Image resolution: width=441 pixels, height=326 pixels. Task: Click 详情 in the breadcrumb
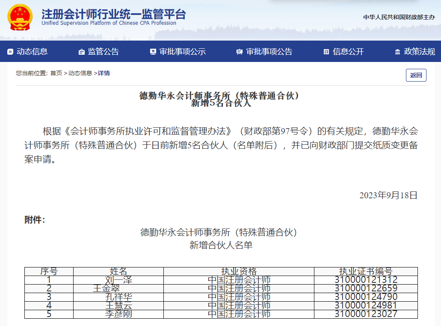click(104, 73)
